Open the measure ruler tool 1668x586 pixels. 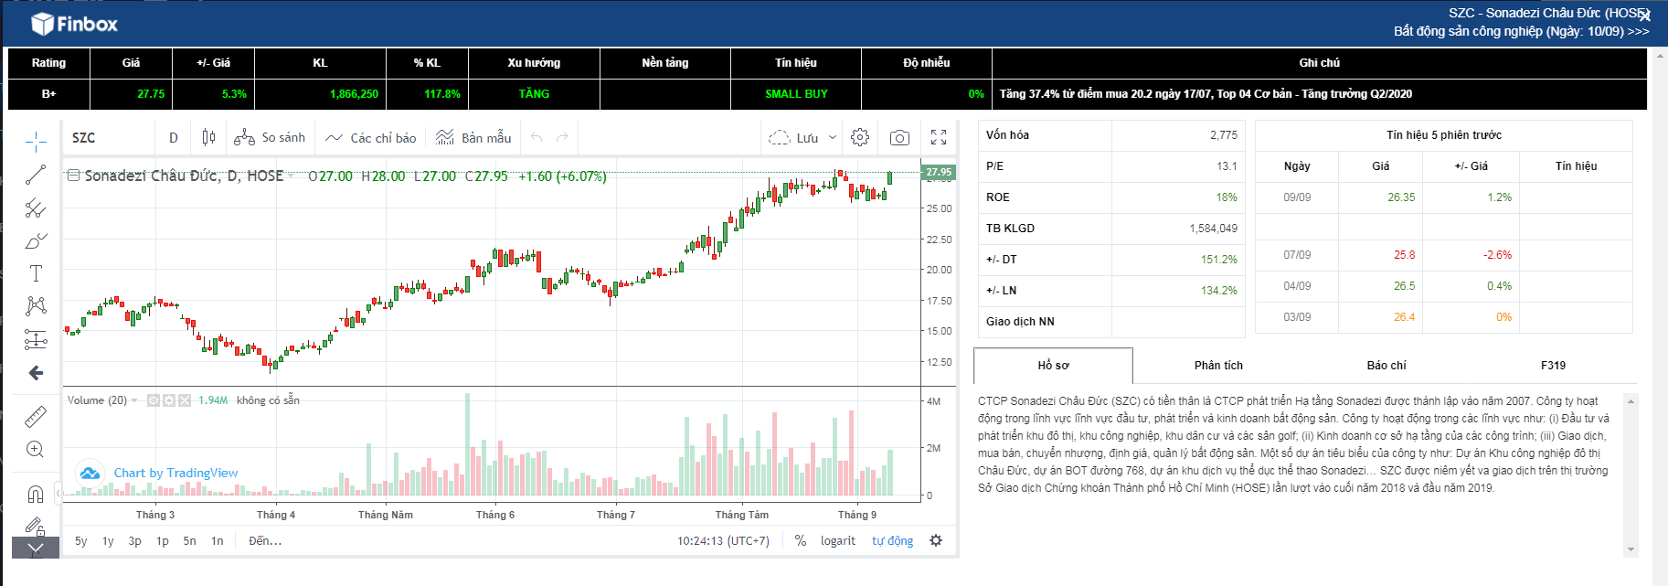pyautogui.click(x=36, y=417)
